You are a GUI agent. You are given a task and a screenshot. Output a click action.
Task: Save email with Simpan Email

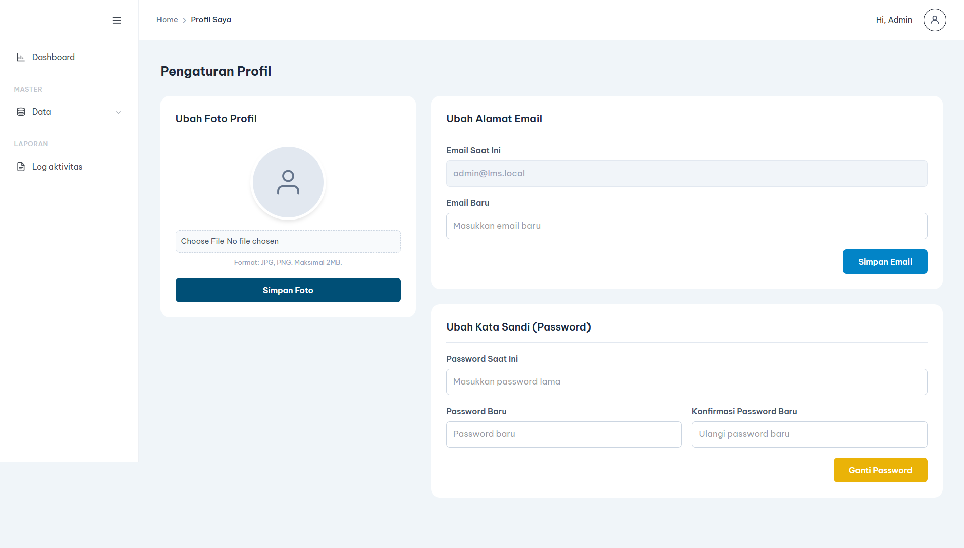(x=885, y=262)
